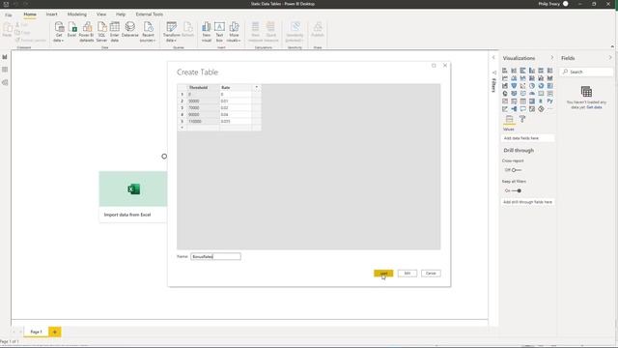Open the Transform data dropdown
Image resolution: width=618 pixels, height=348 pixels.
[171, 32]
